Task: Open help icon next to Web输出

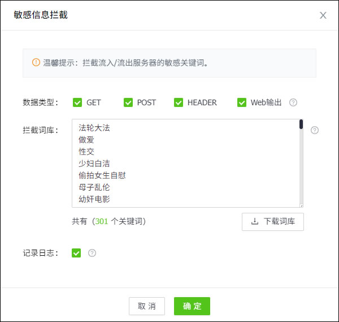Action: [293, 102]
